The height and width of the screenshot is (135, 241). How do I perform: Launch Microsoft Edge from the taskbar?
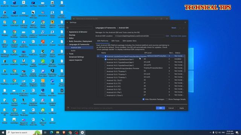click(x=52, y=132)
